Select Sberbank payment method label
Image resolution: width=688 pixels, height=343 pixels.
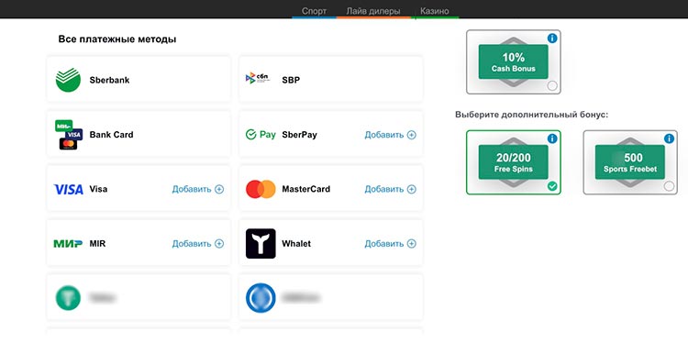pyautogui.click(x=109, y=81)
